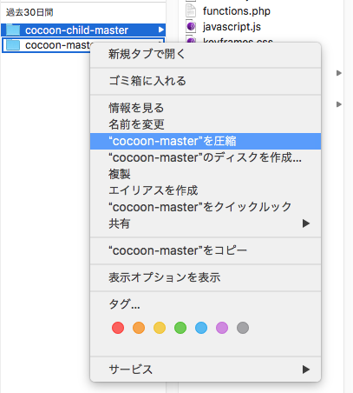Select the cocoon-child-master folder row
Screen dimensions: 353x393
(83, 30)
